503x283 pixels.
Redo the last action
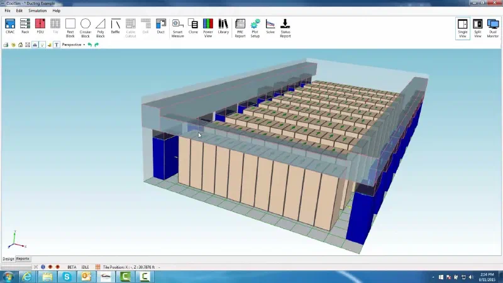coord(97,45)
